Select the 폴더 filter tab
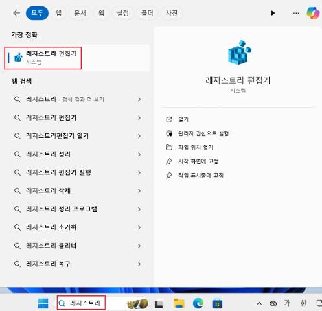The width and height of the screenshot is (322, 311). pyautogui.click(x=147, y=13)
